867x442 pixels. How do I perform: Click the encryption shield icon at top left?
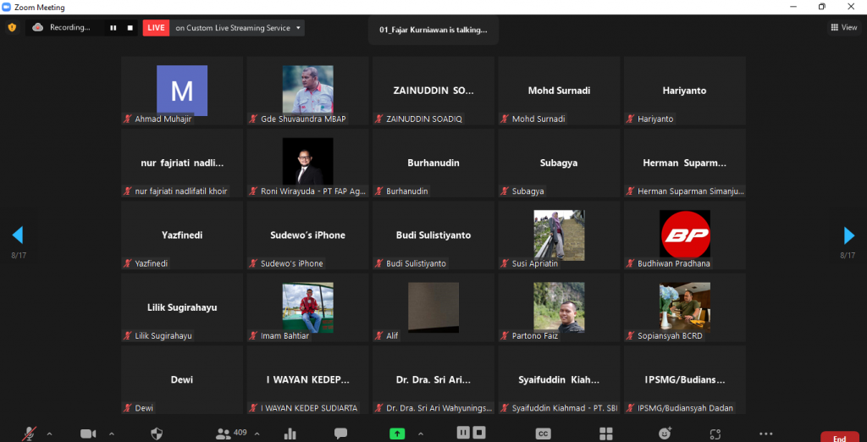pyautogui.click(x=12, y=27)
